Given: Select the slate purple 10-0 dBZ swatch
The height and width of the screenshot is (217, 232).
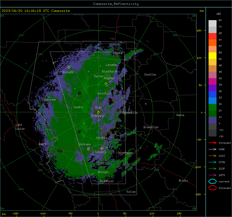Looking at the screenshot, I should pos(212,120).
